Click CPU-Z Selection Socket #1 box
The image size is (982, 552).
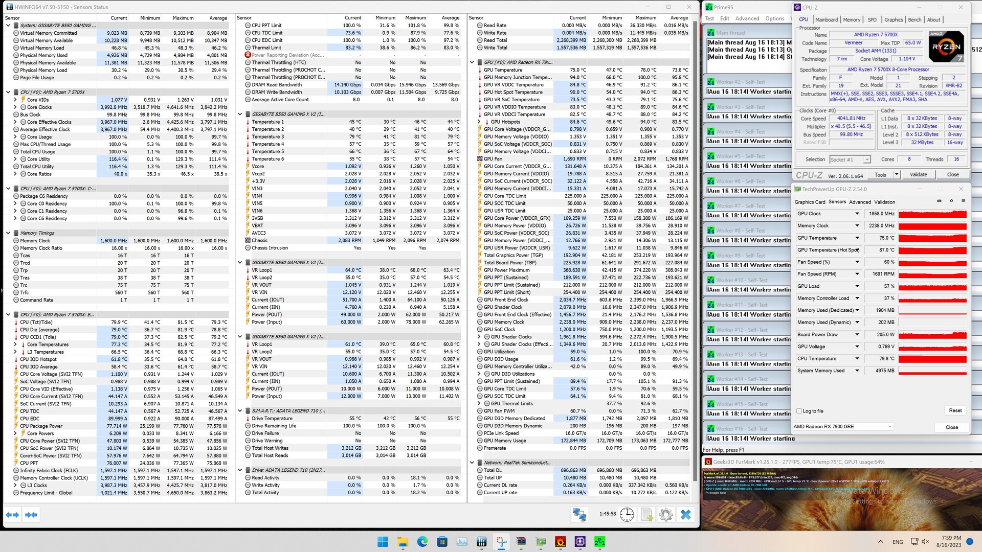(850, 159)
